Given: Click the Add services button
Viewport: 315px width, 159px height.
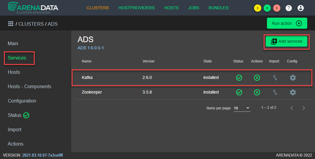Looking at the screenshot, I should point(287,42).
